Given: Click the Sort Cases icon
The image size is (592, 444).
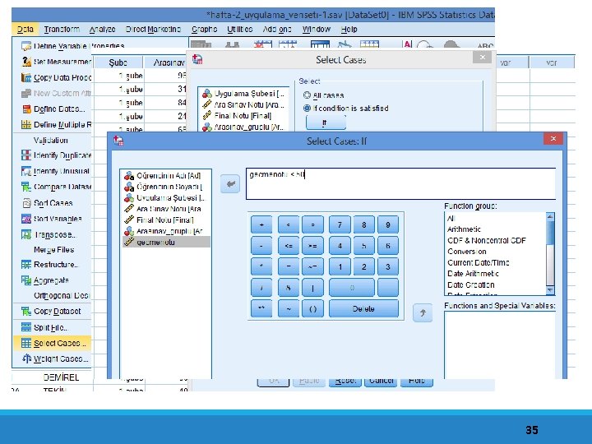Looking at the screenshot, I should (x=26, y=203).
